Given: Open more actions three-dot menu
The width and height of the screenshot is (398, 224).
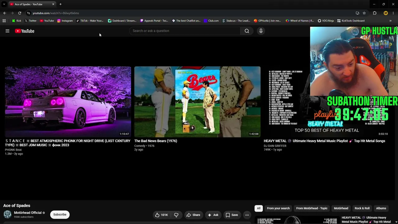Looking at the screenshot, I should coord(247,215).
